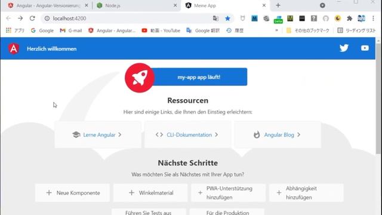The image size is (382, 215).
Task: Open the その他のブックマーク folder
Action: [x=308, y=30]
